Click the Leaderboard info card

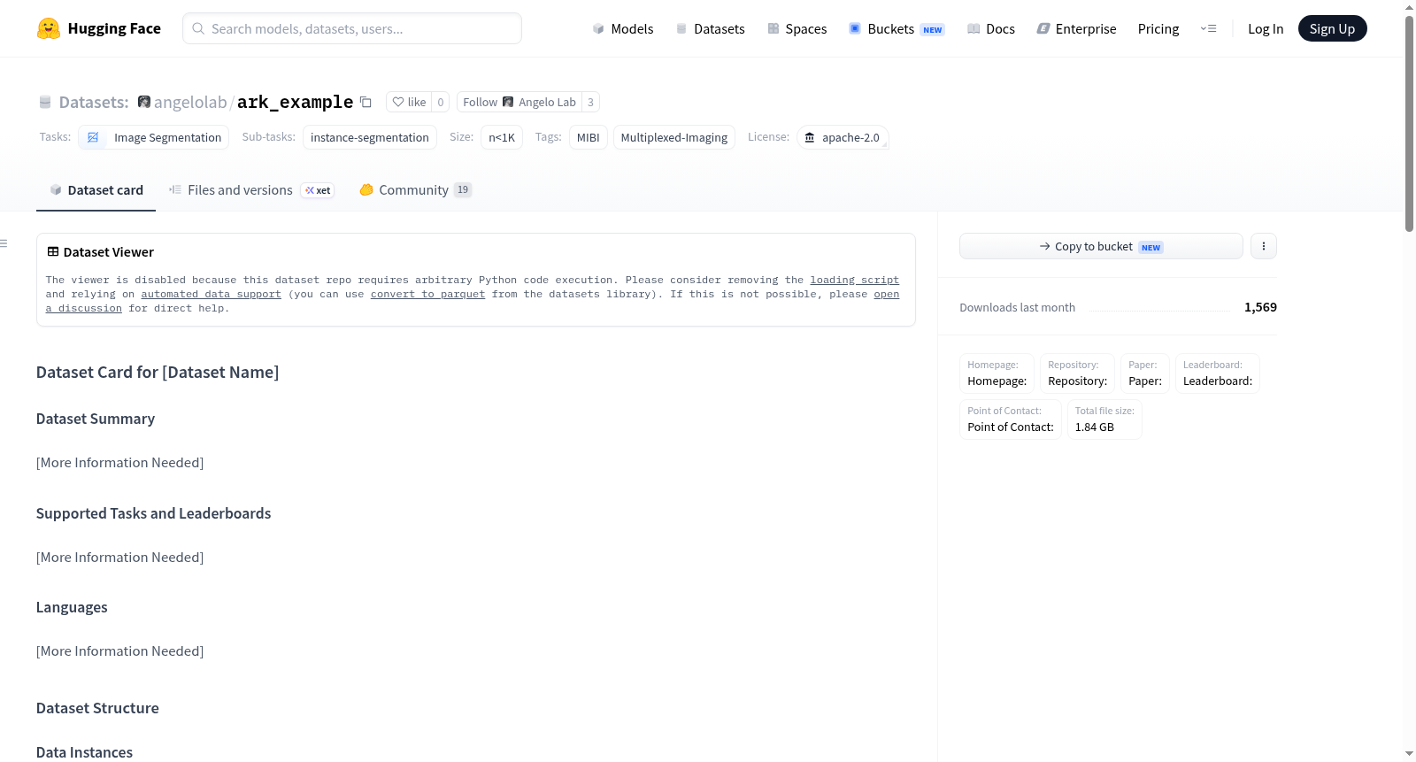coord(1218,373)
